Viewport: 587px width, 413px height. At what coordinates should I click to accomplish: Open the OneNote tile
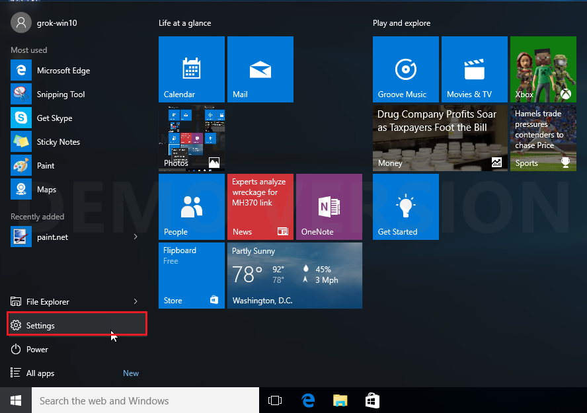329,206
